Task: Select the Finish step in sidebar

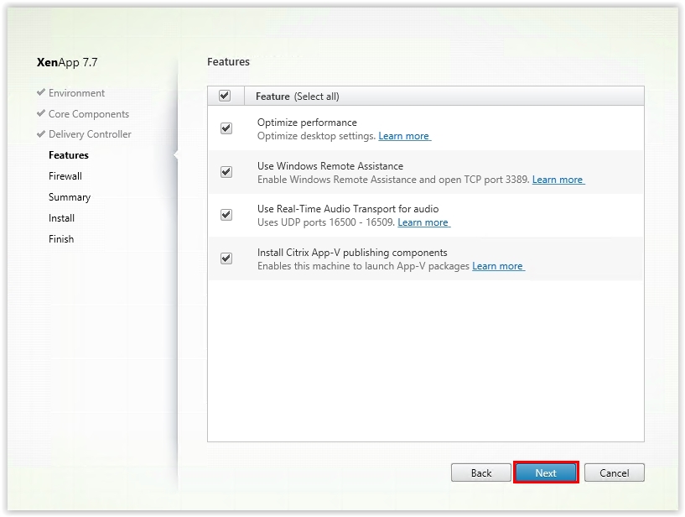Action: (61, 239)
